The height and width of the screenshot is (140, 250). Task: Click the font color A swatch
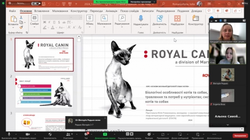(52, 28)
